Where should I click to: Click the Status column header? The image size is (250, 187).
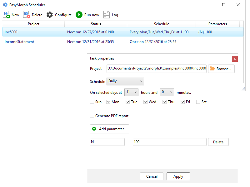point(96,24)
